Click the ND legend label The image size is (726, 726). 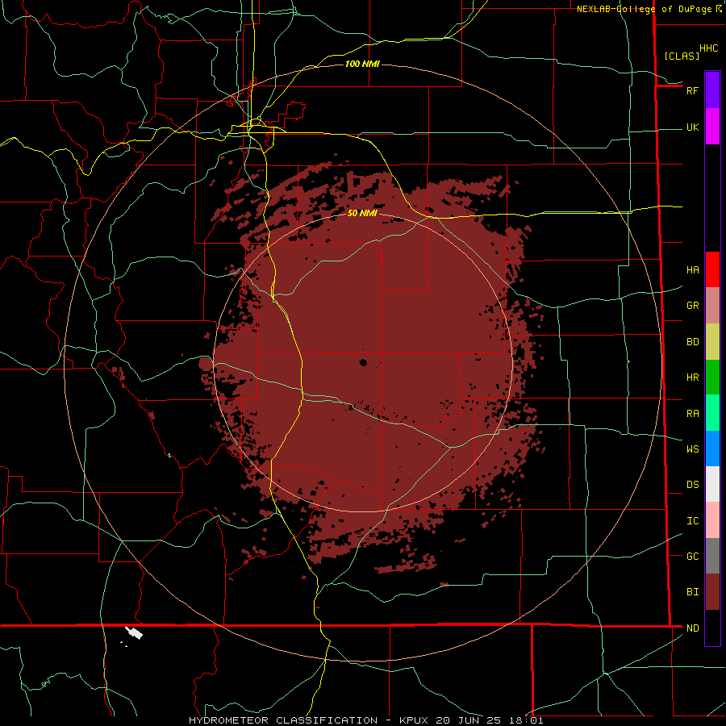pos(692,628)
